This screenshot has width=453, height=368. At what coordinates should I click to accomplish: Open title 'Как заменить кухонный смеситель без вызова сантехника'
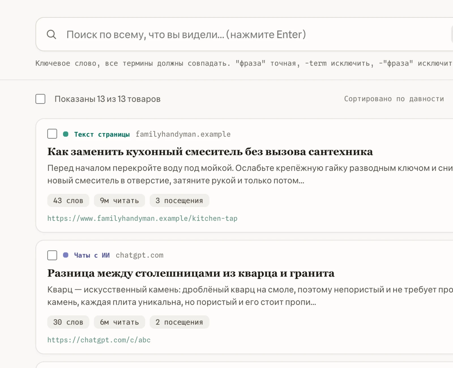(x=210, y=152)
